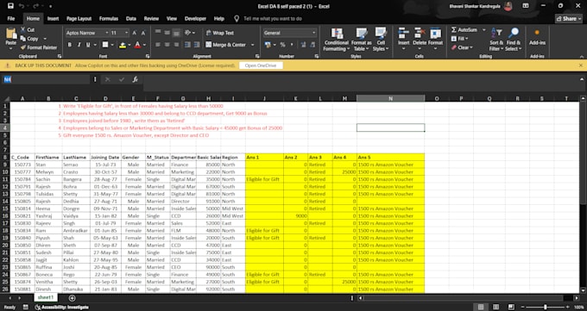Switch to the Data ribbon tab
Image resolution: width=587 pixels, height=311 pixels.
(x=131, y=18)
